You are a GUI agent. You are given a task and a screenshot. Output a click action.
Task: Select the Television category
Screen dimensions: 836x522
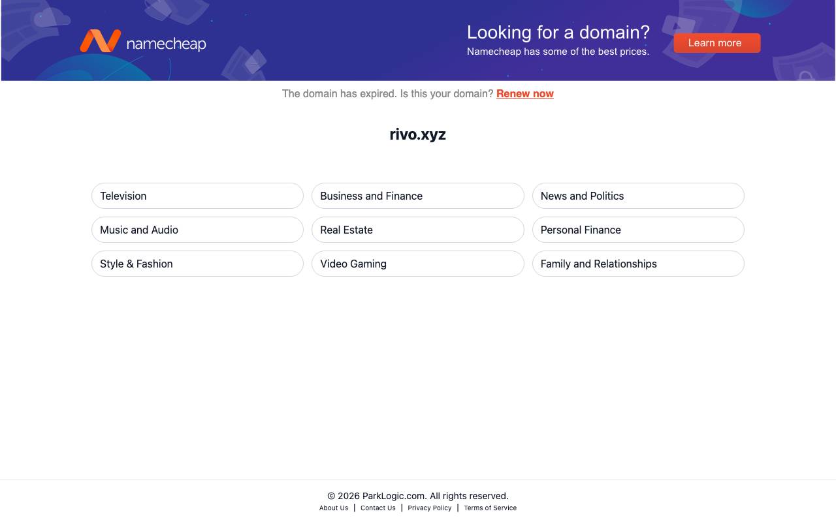click(x=197, y=196)
